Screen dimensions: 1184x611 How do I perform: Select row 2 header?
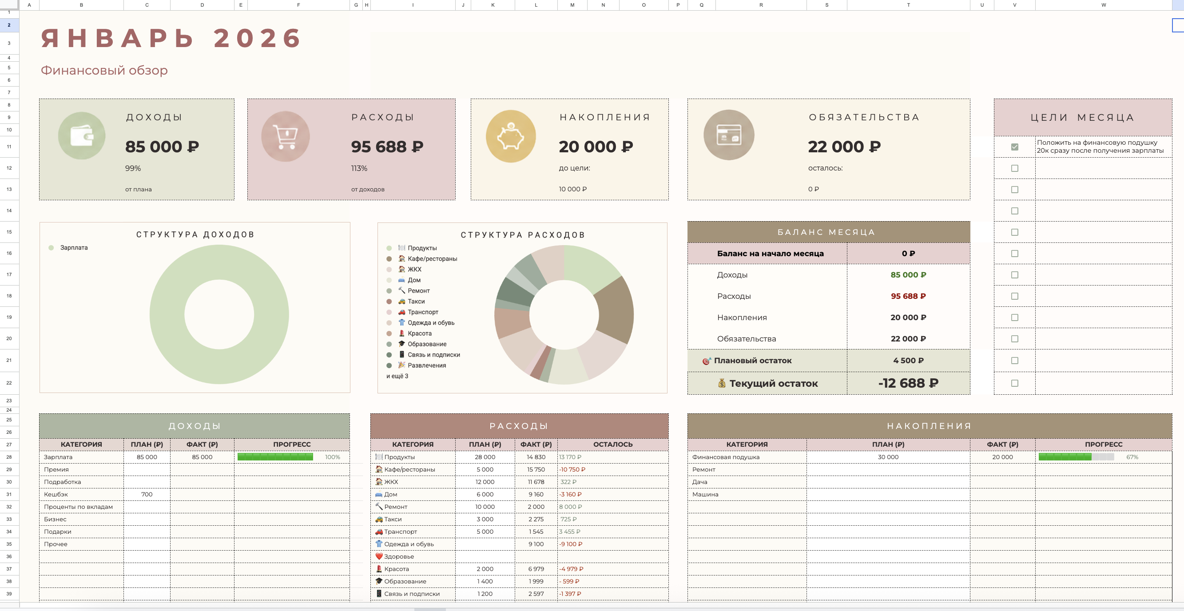click(9, 25)
